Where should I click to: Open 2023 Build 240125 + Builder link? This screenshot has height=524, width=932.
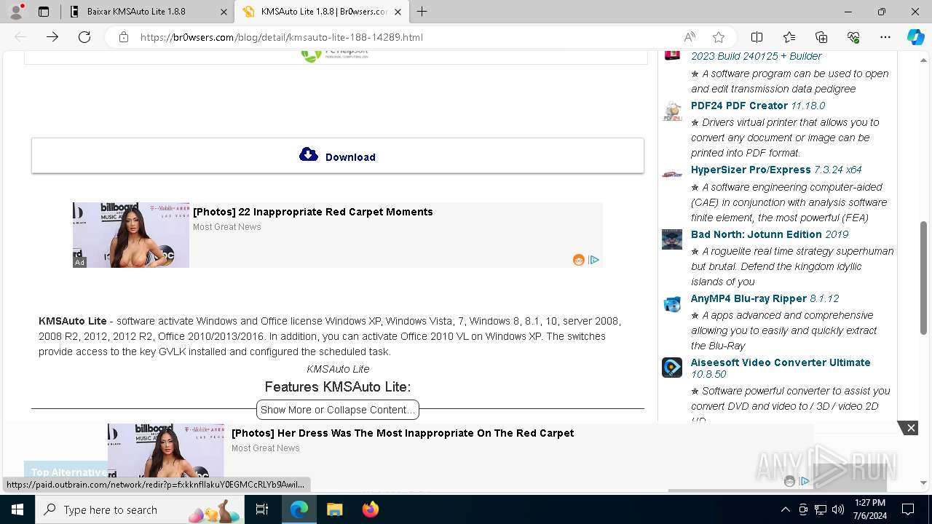coord(757,56)
